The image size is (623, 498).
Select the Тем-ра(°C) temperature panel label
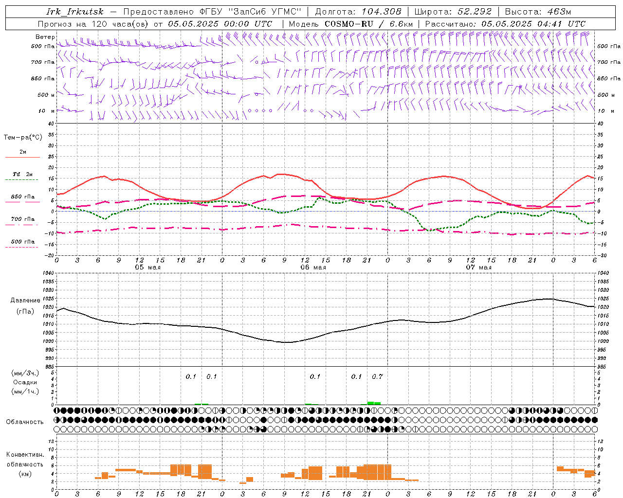pos(23,138)
